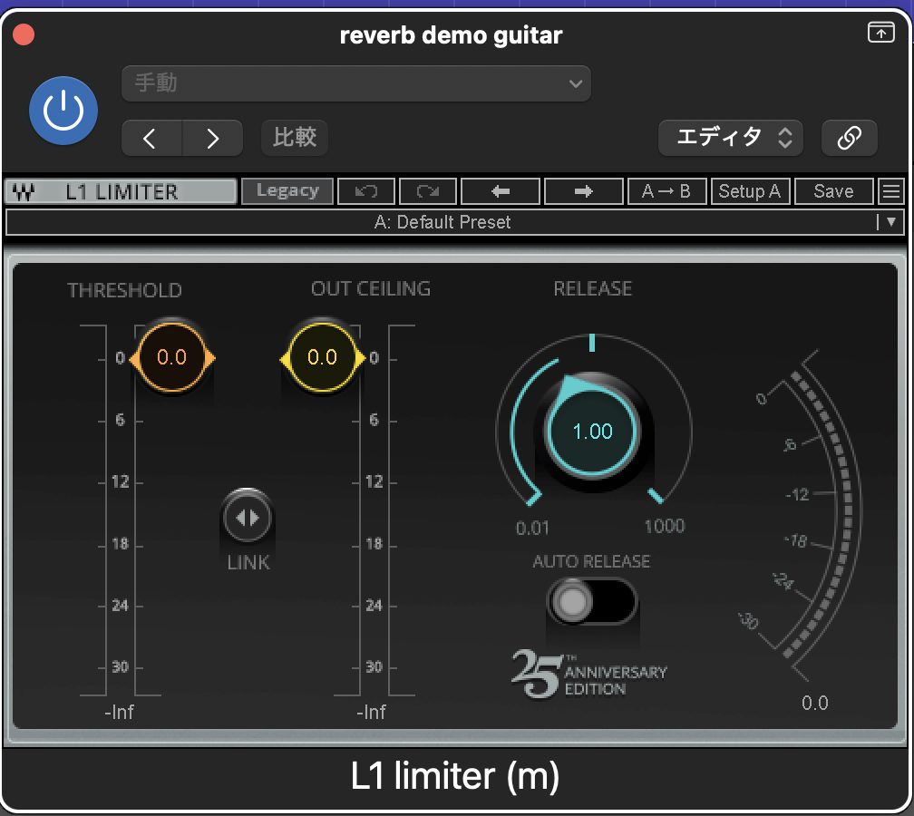This screenshot has width=914, height=816.
Task: Click the RELEASE label above the knob
Action: [x=593, y=288]
